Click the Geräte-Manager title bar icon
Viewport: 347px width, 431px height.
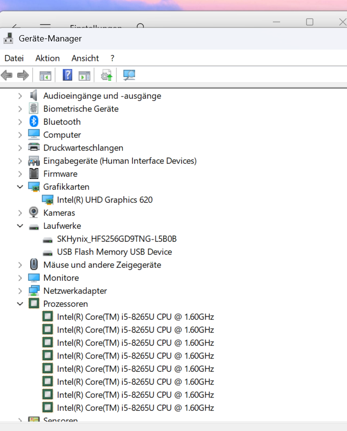[9, 38]
